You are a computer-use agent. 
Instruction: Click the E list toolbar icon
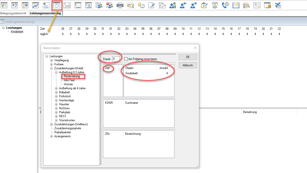pyautogui.click(x=78, y=5)
